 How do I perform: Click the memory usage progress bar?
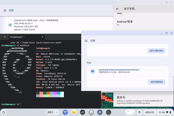(132, 70)
